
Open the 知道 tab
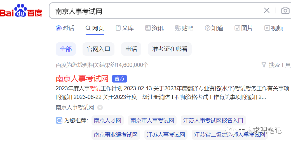(214, 28)
